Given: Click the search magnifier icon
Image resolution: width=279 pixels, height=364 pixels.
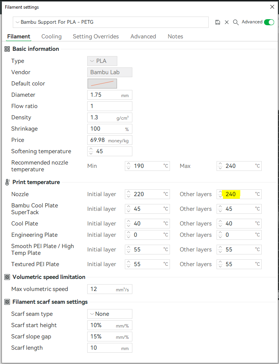Looking at the screenshot, I should point(236,22).
